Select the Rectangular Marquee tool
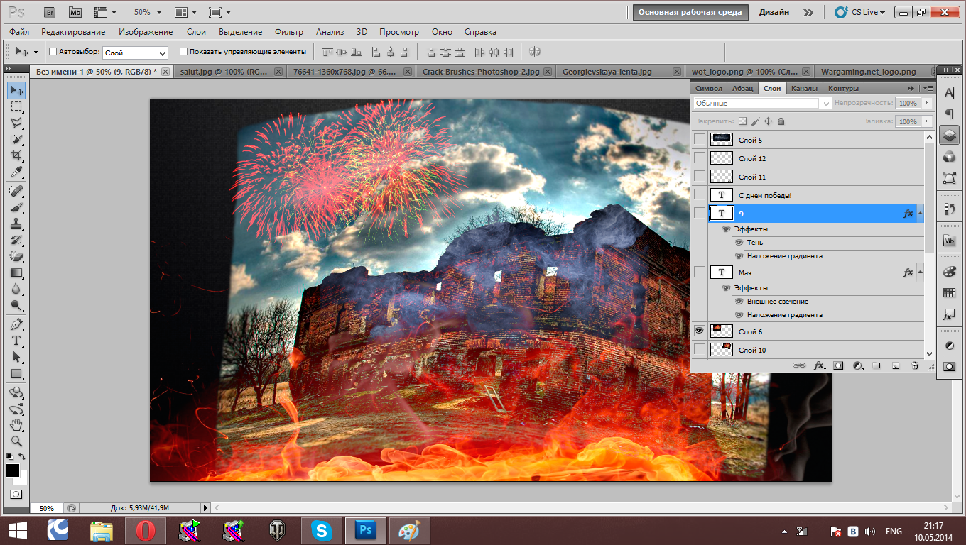Image resolution: width=966 pixels, height=545 pixels. pos(16,106)
